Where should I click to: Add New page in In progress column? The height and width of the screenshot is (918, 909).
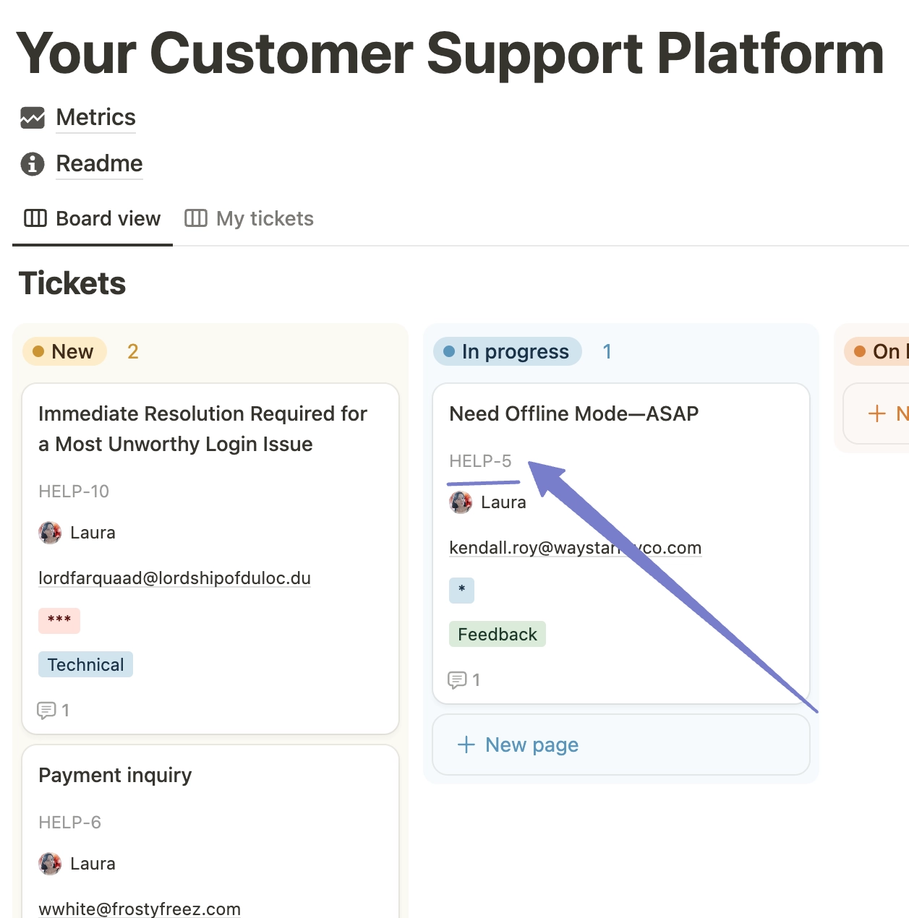(x=532, y=745)
